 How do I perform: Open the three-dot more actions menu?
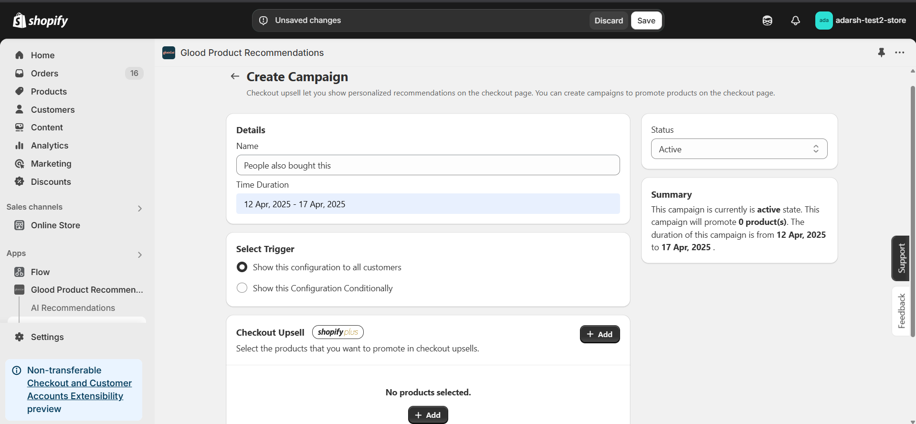pyautogui.click(x=900, y=53)
